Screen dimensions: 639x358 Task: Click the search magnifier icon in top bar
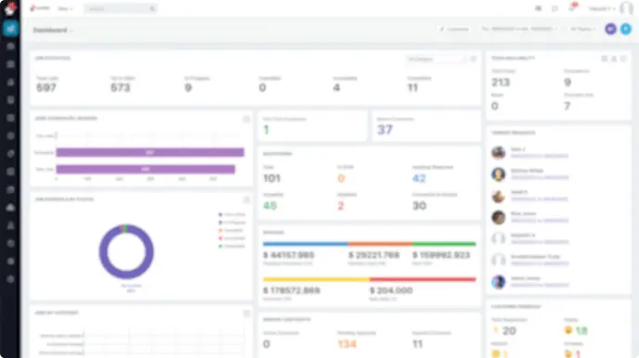(x=152, y=8)
